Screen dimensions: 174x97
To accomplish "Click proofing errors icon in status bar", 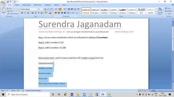I will pyautogui.click(x=23, y=91).
